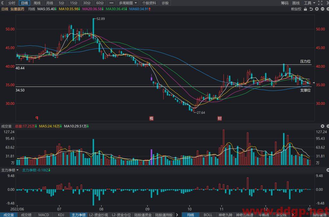
Task: Show more period options via ellipsis
Action: 111,3
